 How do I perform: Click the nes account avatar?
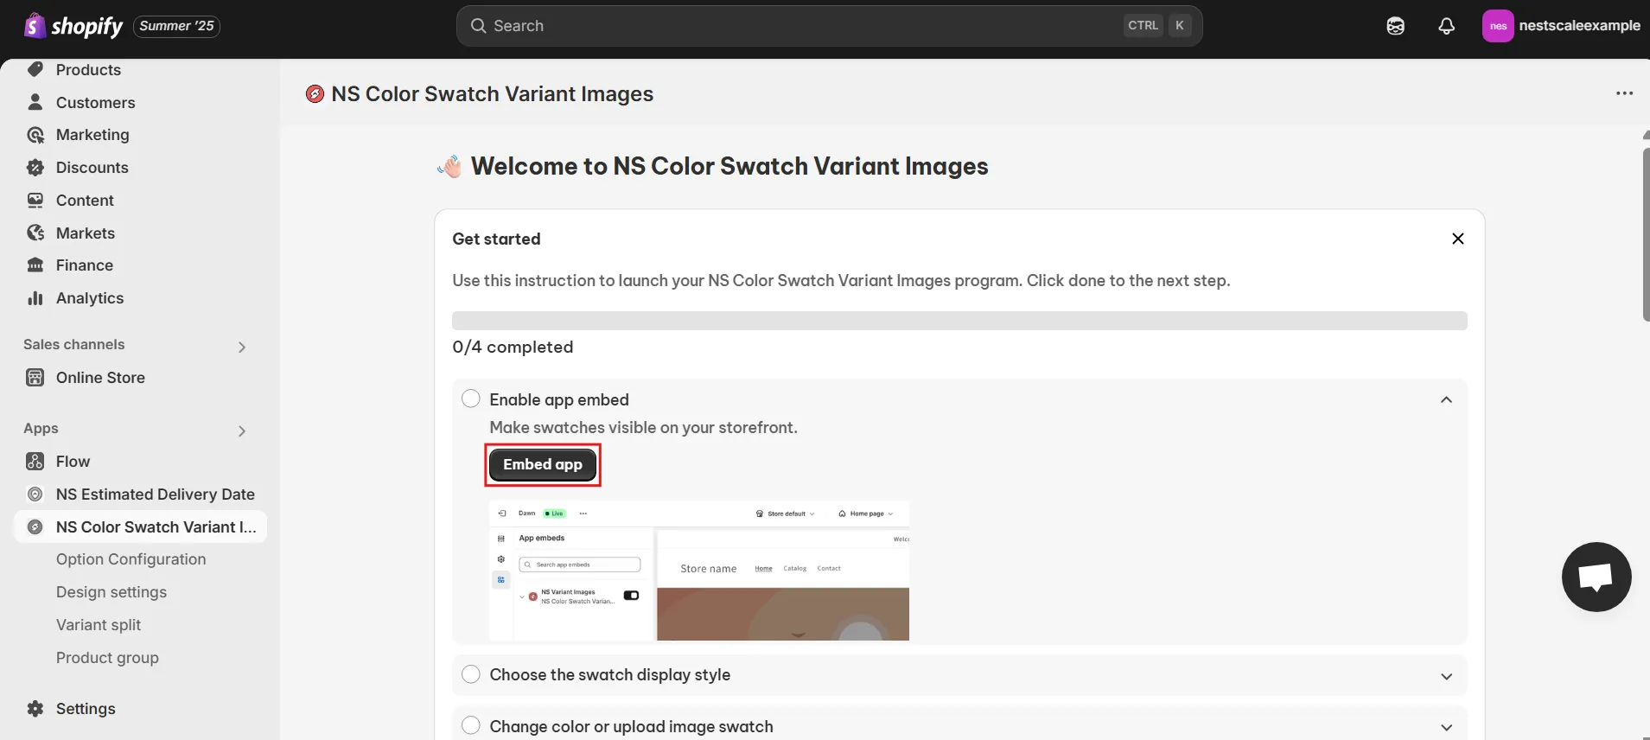click(1498, 26)
